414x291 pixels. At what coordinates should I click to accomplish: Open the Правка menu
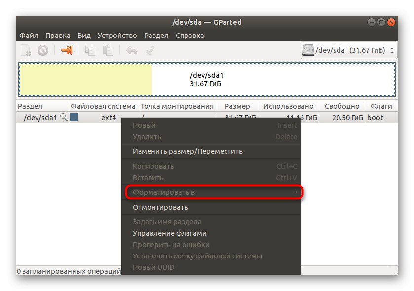(58, 36)
